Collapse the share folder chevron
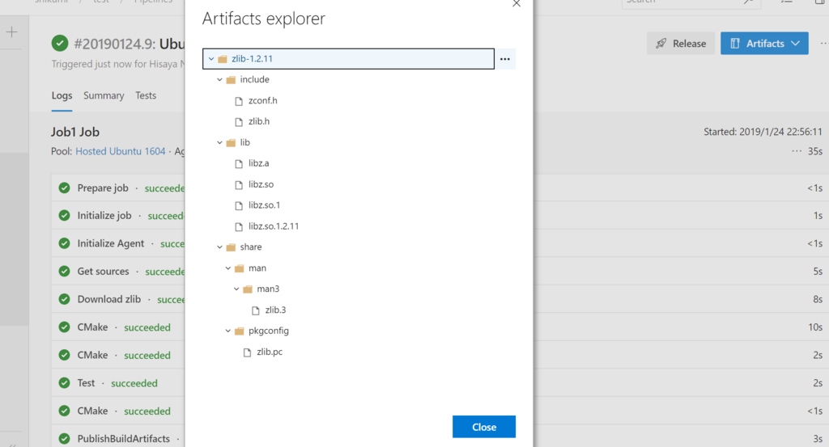The height and width of the screenshot is (447, 829). tap(220, 247)
